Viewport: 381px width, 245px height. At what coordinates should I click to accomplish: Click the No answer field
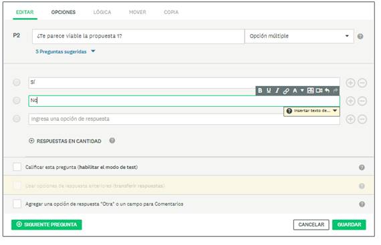tap(184, 101)
